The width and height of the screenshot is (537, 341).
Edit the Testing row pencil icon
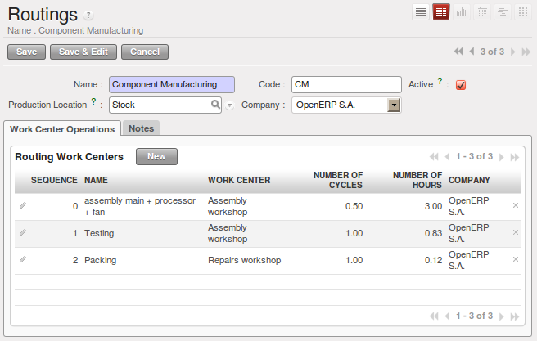(23, 232)
